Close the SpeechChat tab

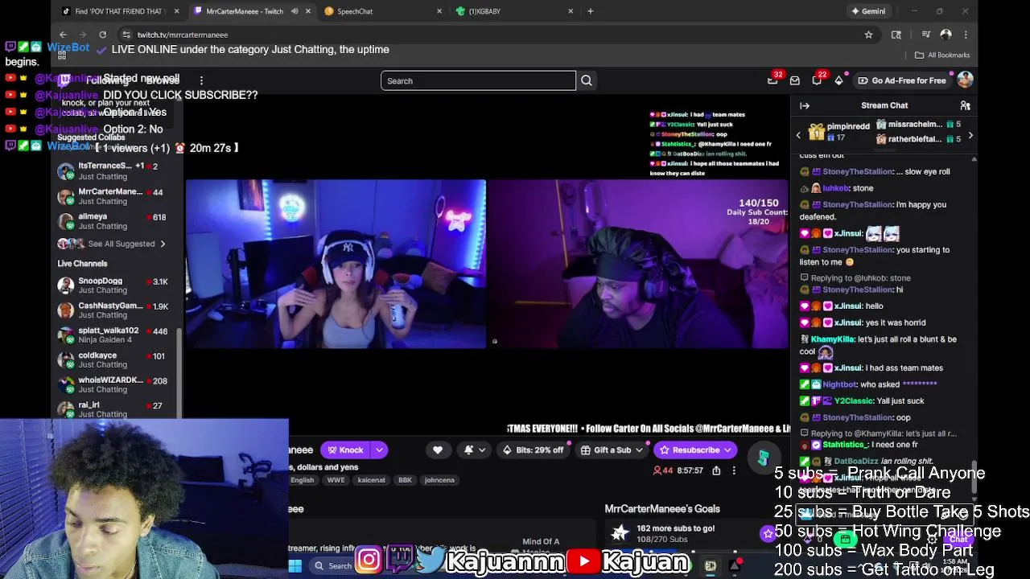[439, 11]
